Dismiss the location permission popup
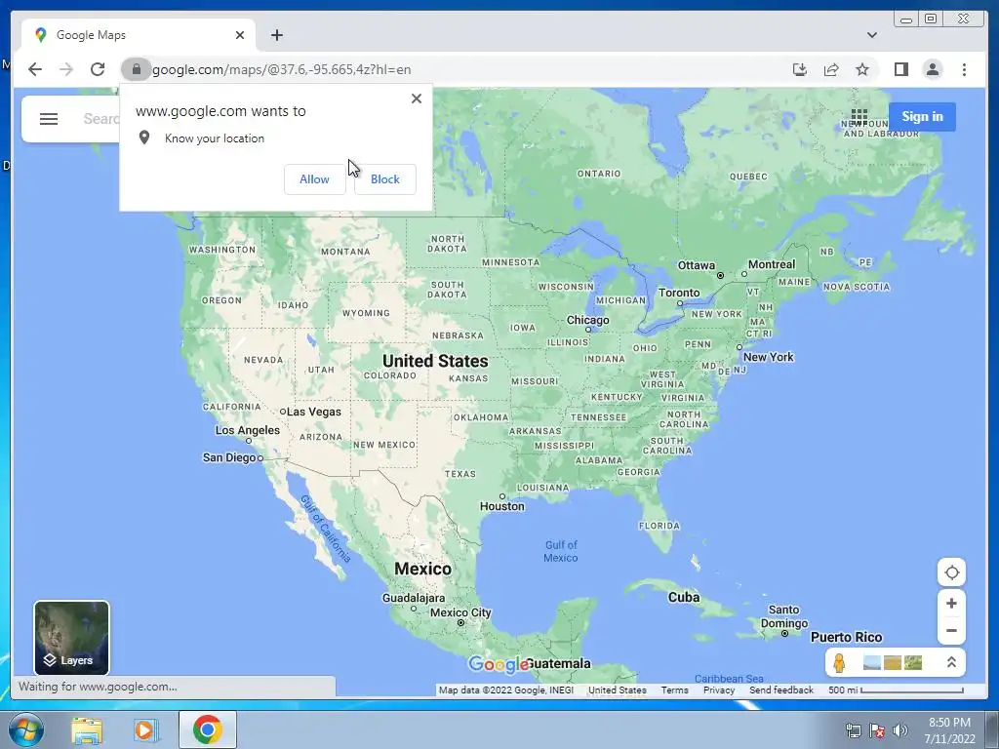This screenshot has height=749, width=999. 417,99
